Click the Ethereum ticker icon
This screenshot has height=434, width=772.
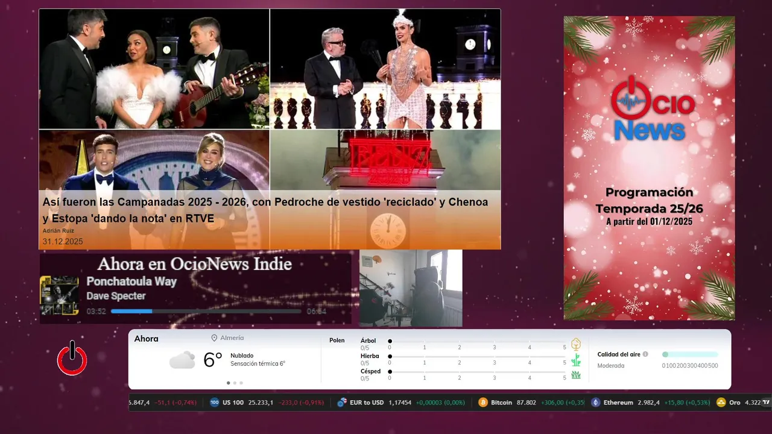[596, 403]
